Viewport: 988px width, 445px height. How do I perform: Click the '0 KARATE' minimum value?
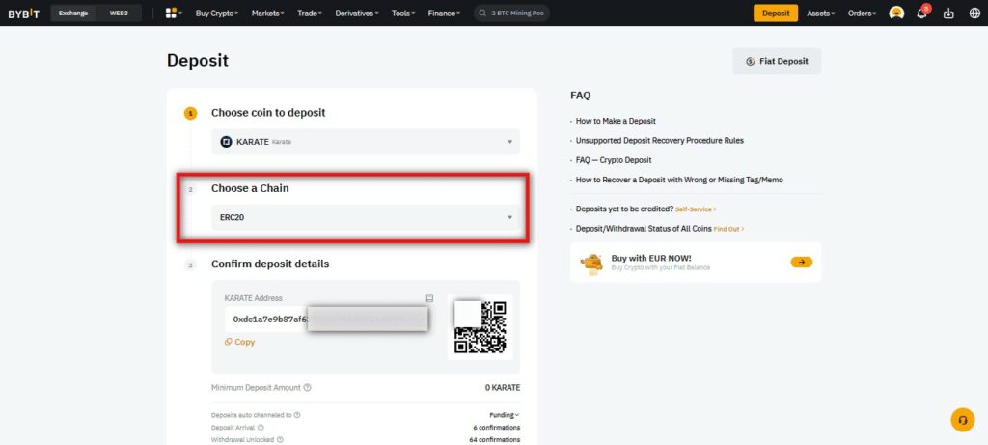pos(503,388)
